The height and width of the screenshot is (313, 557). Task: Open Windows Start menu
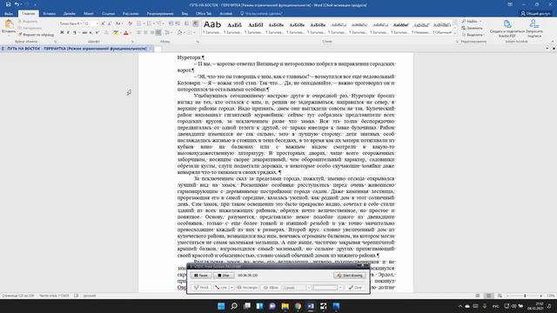tap(221, 306)
